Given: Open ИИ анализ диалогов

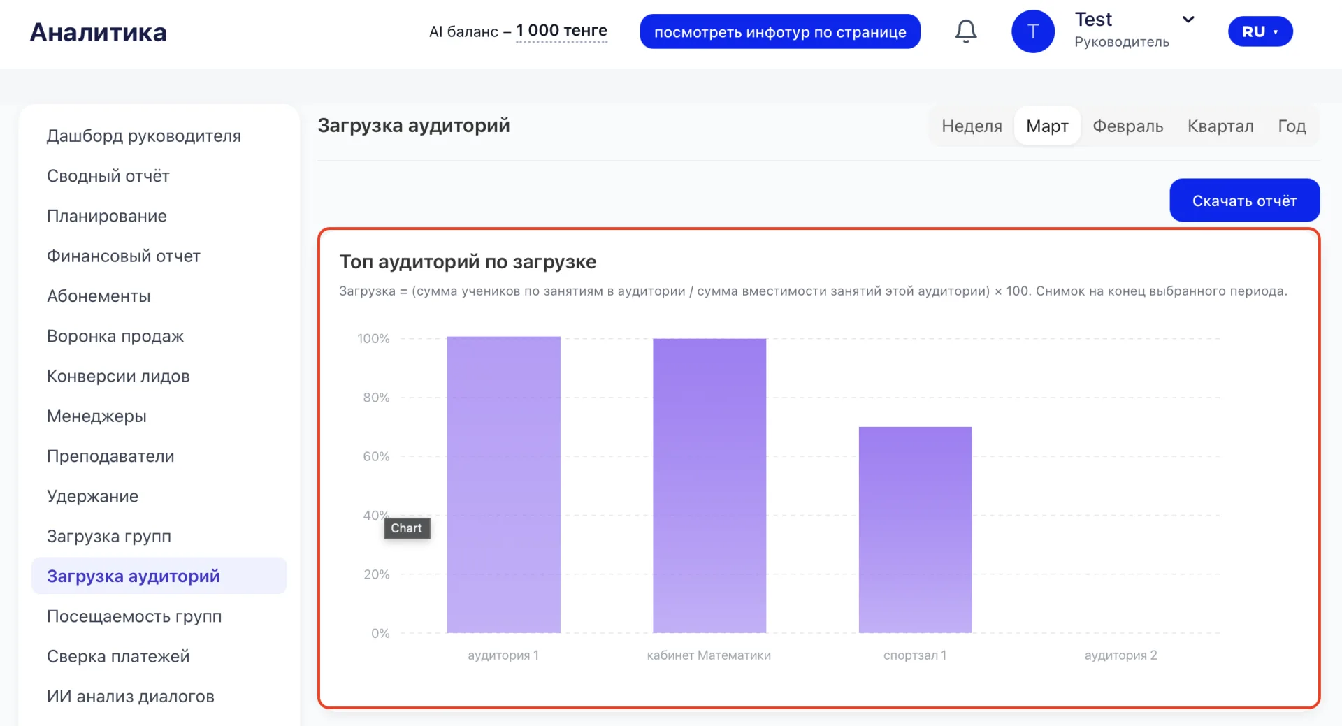Looking at the screenshot, I should tap(131, 697).
